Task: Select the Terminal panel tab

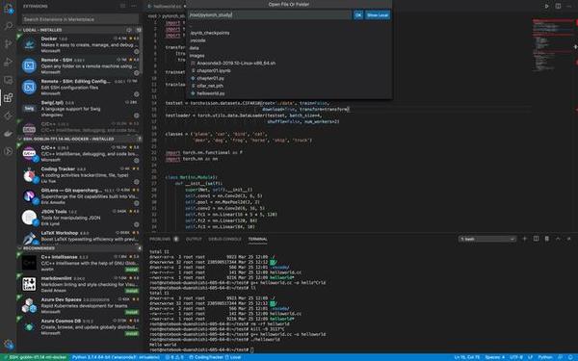Action: pyautogui.click(x=257, y=239)
